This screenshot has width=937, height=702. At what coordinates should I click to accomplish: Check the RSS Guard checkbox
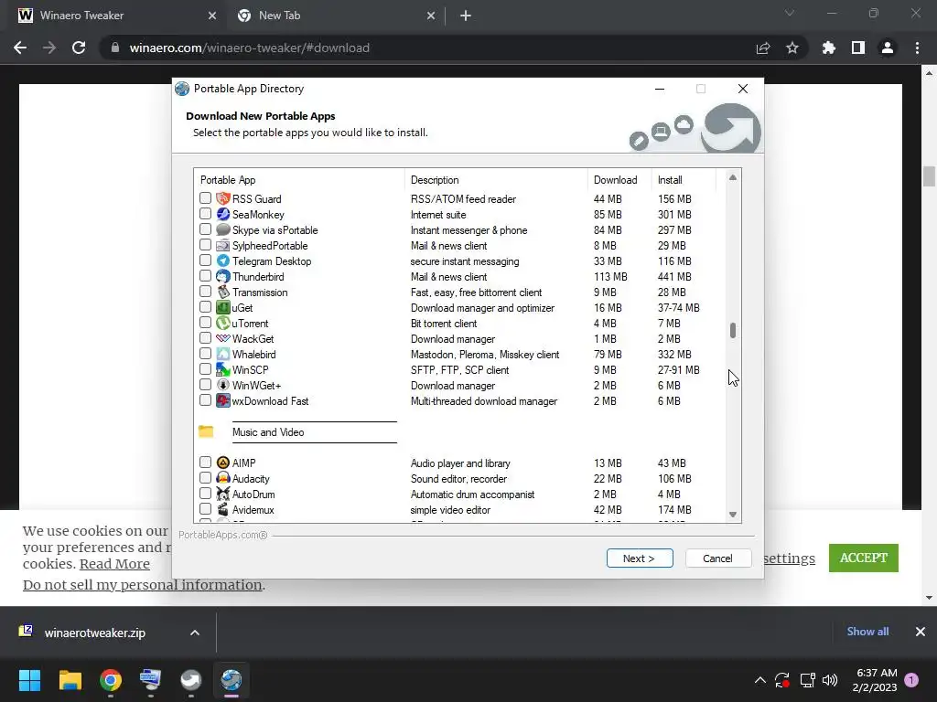click(x=205, y=197)
